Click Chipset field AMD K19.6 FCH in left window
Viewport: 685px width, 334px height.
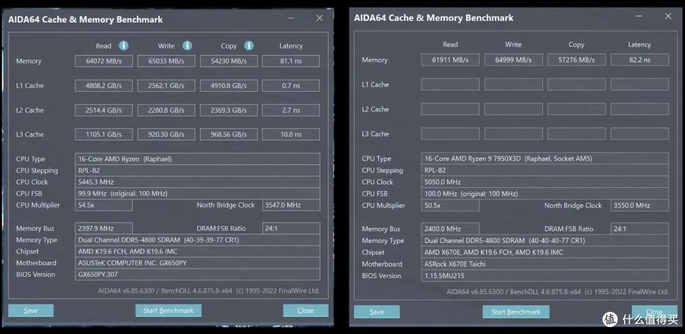tap(197, 251)
